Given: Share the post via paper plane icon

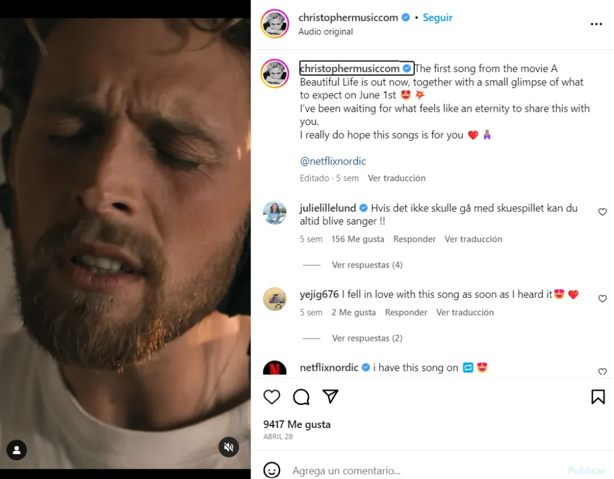Looking at the screenshot, I should click(x=330, y=397).
